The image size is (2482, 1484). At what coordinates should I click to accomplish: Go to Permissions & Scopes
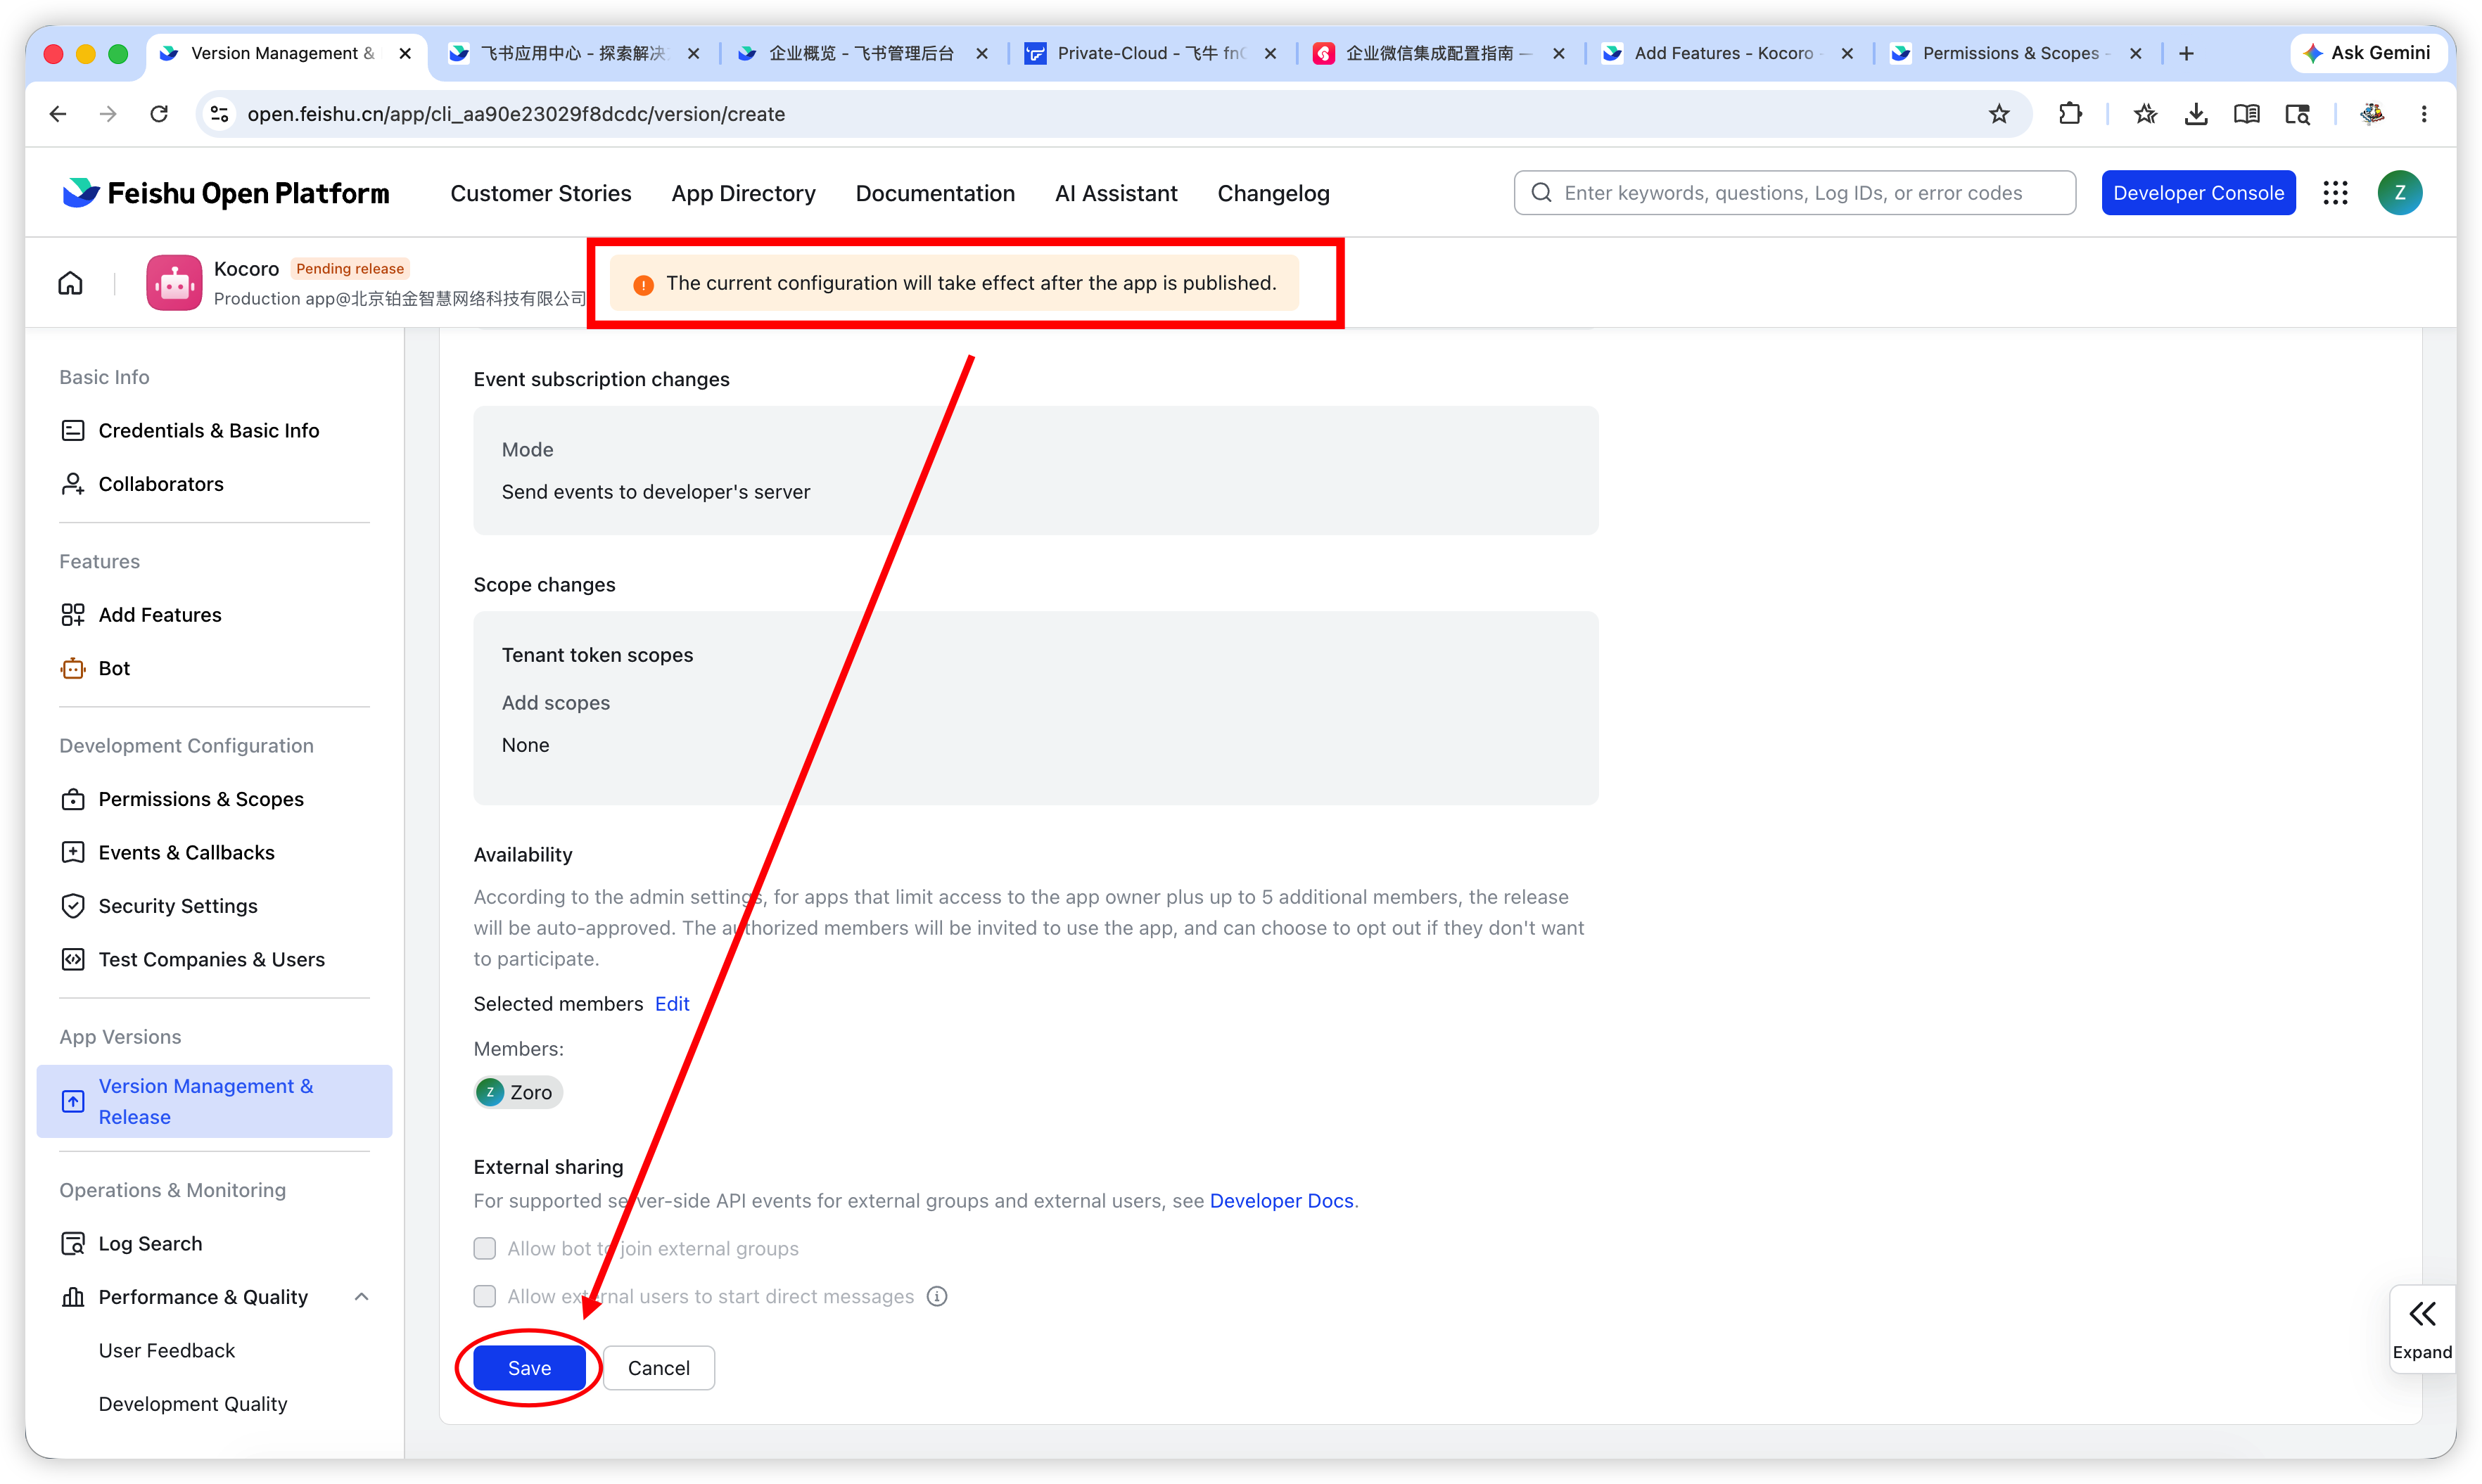pos(200,799)
